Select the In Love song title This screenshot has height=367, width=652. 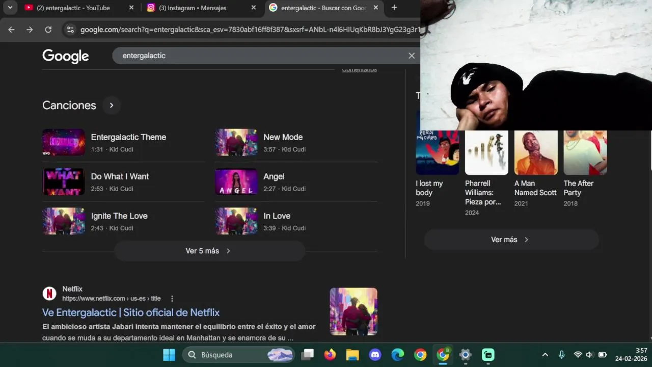[277, 216]
